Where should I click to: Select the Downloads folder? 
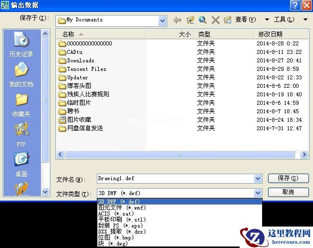coord(76,60)
